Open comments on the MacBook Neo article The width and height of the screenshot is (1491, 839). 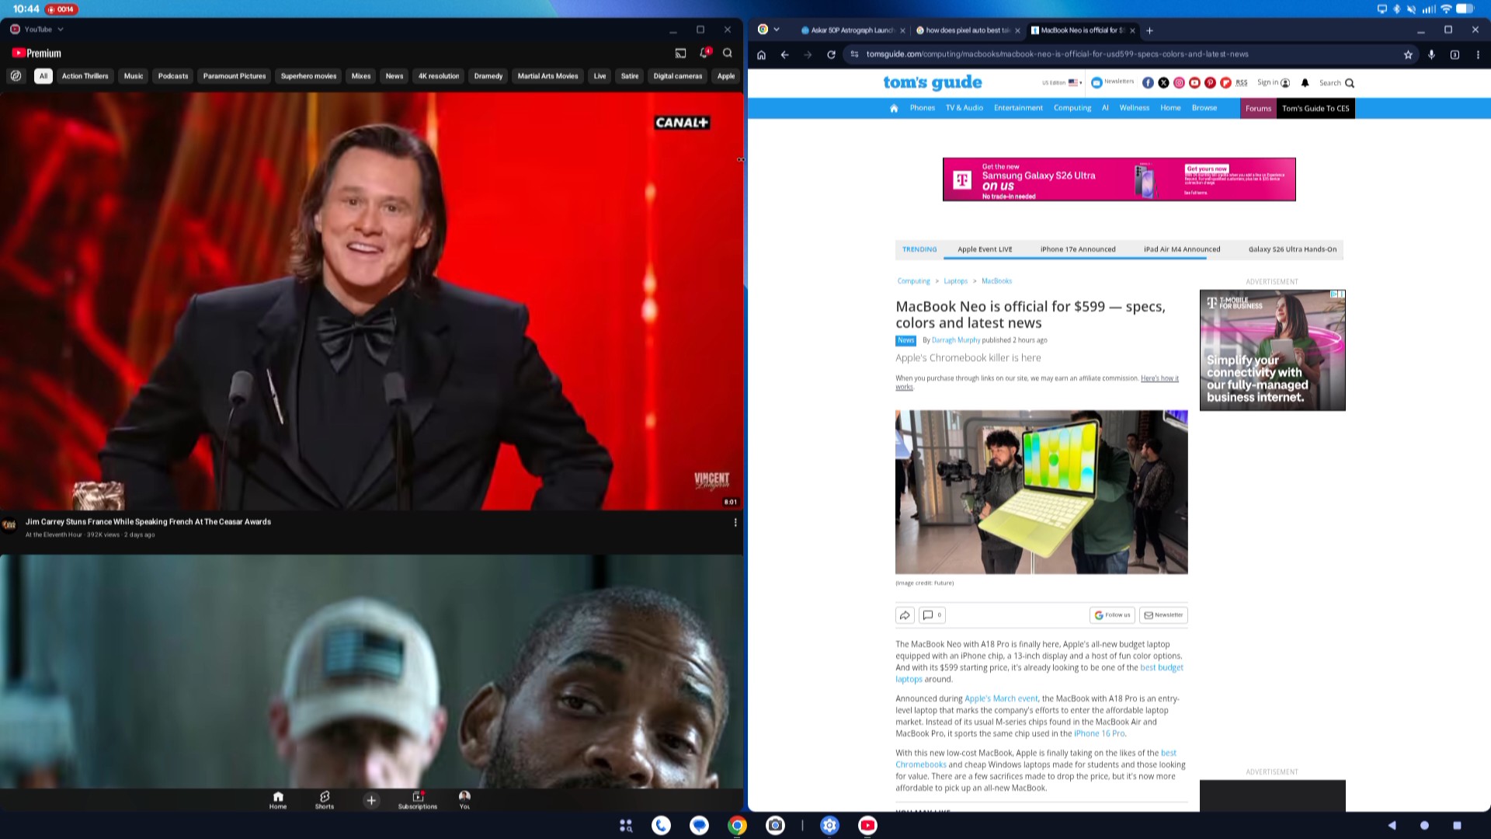(931, 614)
